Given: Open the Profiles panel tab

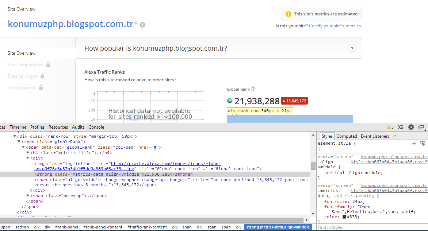Looking at the screenshot, I should (37, 127).
